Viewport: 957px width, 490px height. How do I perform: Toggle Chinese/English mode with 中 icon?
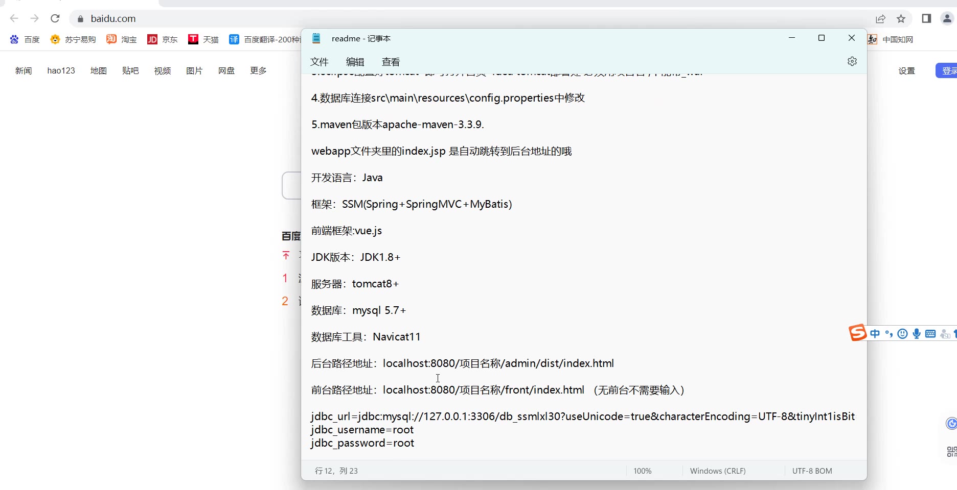tap(875, 334)
